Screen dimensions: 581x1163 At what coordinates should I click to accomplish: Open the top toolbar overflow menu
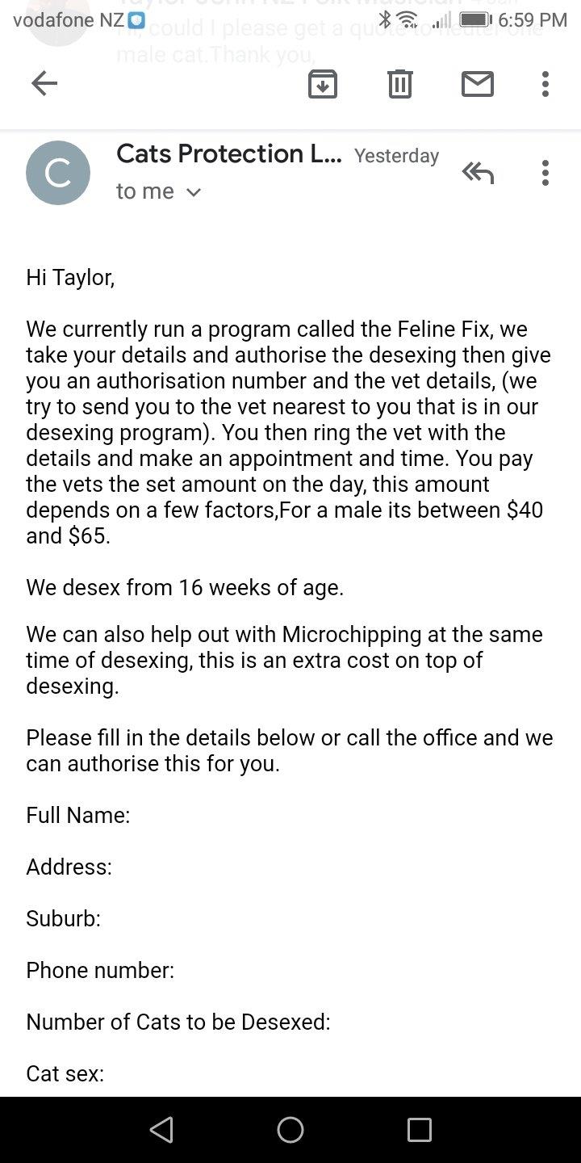(545, 84)
